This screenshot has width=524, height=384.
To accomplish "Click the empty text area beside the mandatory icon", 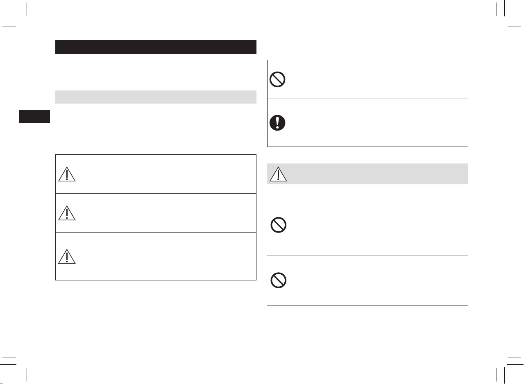I will click(377, 123).
